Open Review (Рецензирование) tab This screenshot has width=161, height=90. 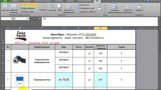coord(85,1)
